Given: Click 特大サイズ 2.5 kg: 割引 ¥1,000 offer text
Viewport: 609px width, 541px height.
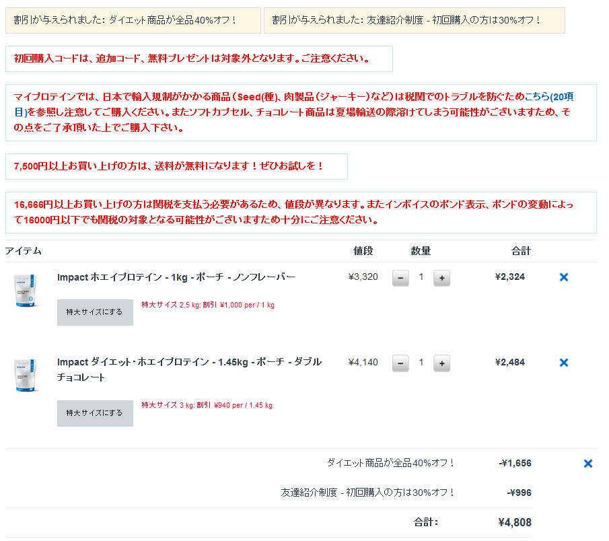Looking at the screenshot, I should [x=208, y=305].
